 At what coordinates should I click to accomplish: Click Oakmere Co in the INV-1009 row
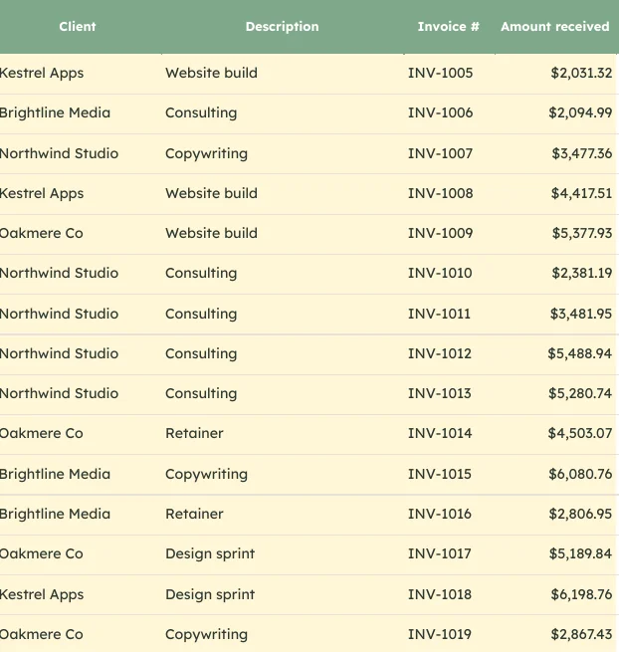(41, 233)
